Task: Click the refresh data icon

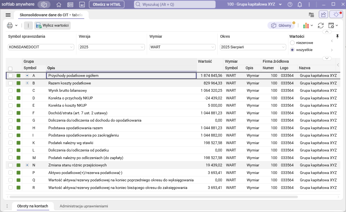Action: click(x=321, y=26)
